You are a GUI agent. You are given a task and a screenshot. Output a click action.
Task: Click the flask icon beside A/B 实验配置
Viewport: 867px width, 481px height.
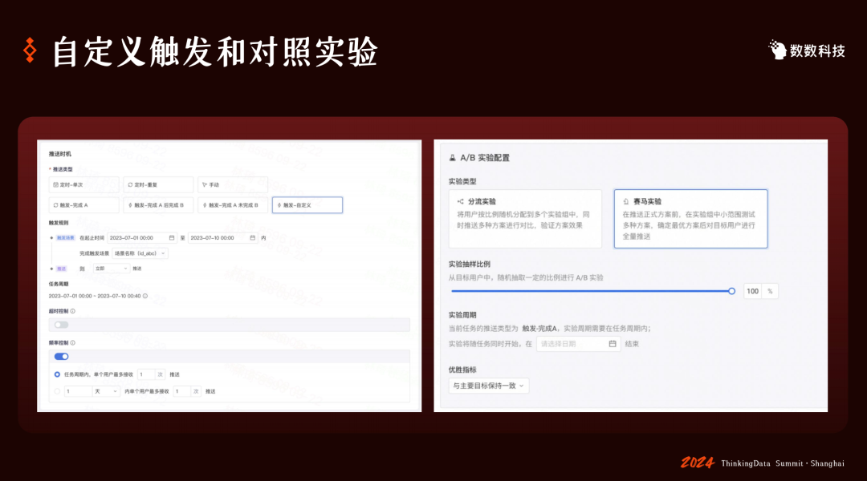pyautogui.click(x=452, y=158)
